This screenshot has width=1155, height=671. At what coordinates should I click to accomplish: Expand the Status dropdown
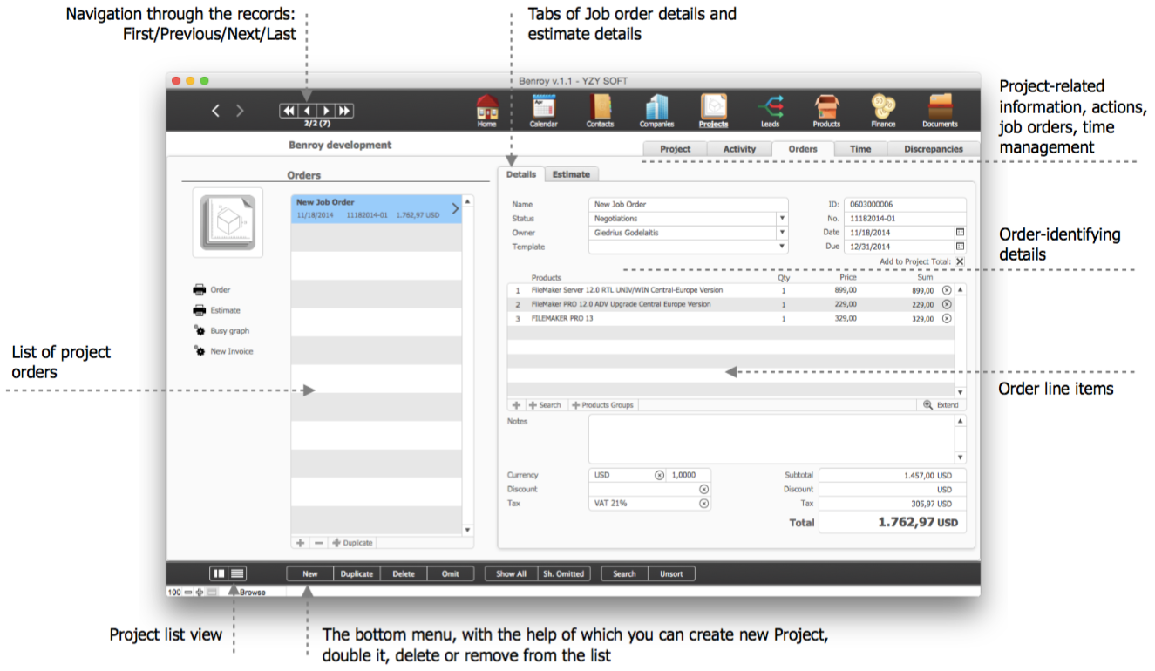point(782,219)
